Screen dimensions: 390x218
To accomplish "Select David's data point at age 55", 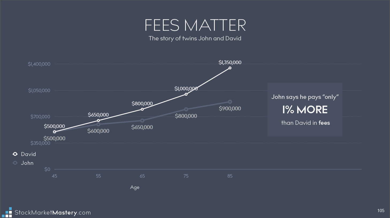I will pos(98,120).
